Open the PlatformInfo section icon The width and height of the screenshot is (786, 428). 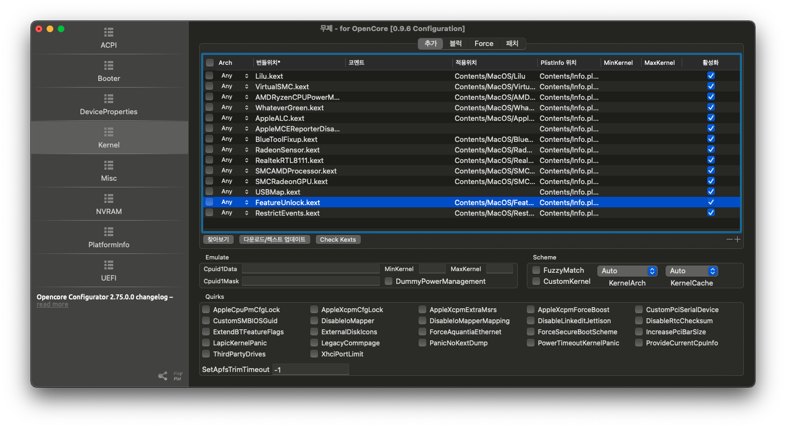(x=109, y=232)
